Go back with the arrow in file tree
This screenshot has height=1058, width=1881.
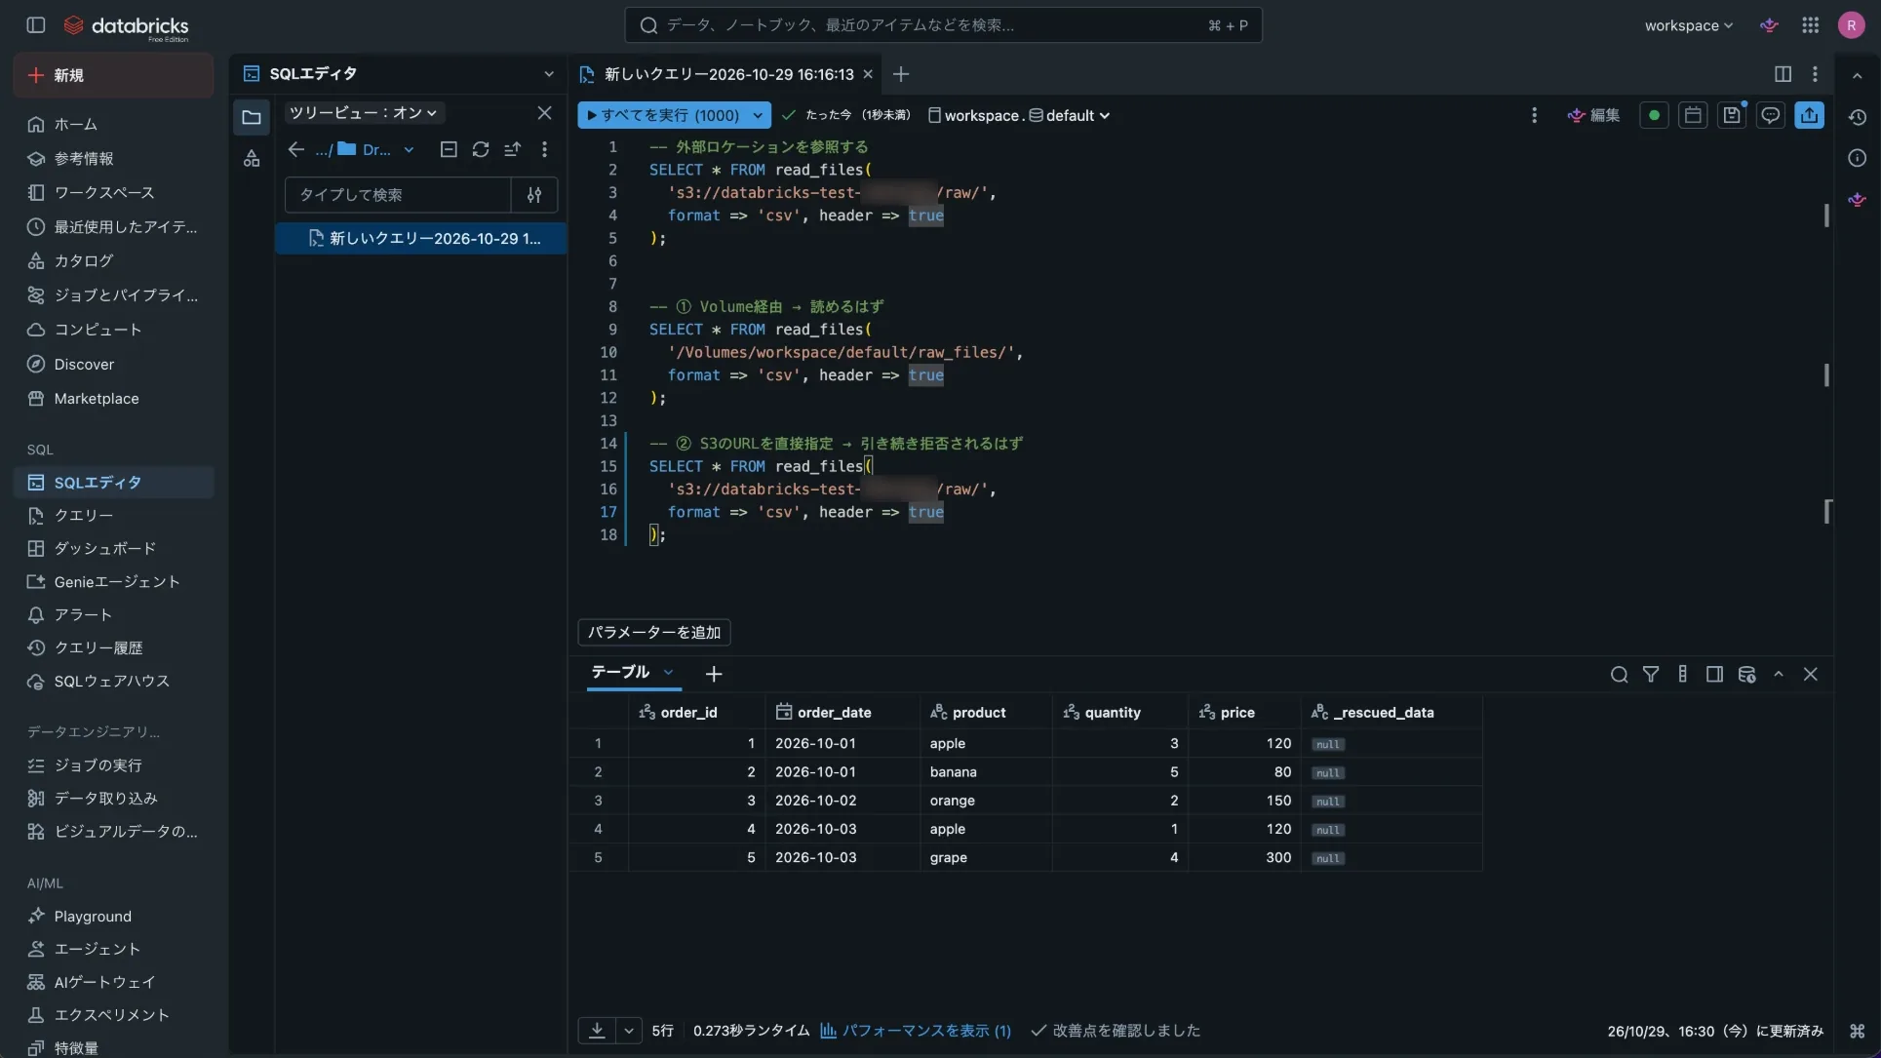point(296,149)
